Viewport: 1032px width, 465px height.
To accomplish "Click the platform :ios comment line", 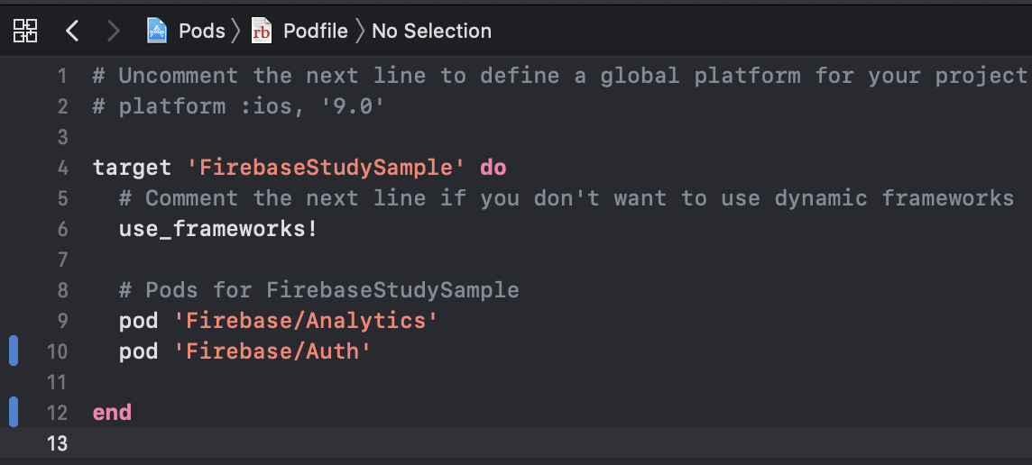I will coord(238,106).
